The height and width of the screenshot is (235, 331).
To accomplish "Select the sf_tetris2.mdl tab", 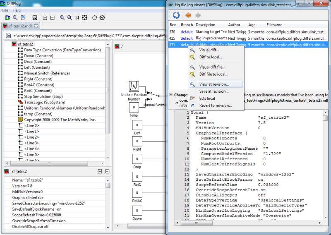I will (20, 26).
